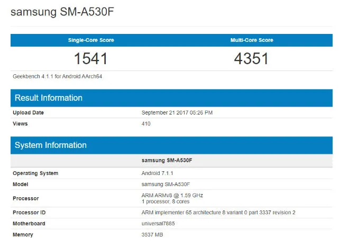Click the 'Result Information' section header

coord(171,98)
